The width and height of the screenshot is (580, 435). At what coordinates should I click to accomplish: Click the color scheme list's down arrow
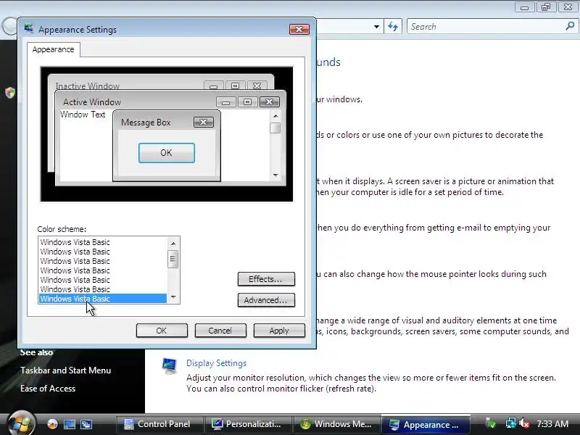[x=173, y=297]
